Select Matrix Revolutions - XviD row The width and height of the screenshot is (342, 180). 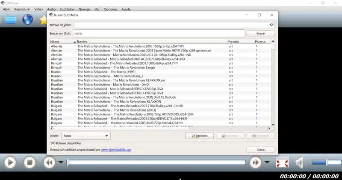[x=160, y=84]
